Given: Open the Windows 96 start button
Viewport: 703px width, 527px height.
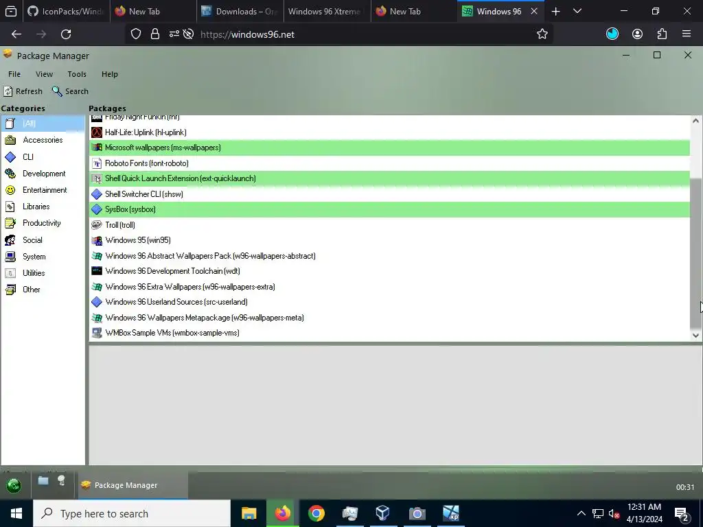Looking at the screenshot, I should [x=14, y=485].
